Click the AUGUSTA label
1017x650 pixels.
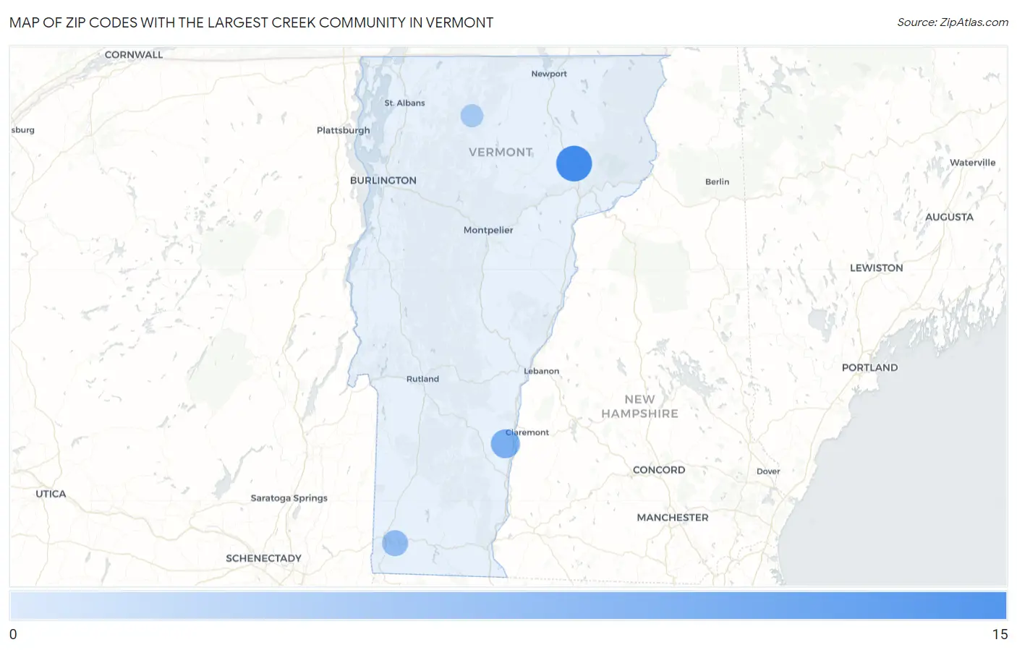[x=949, y=218]
